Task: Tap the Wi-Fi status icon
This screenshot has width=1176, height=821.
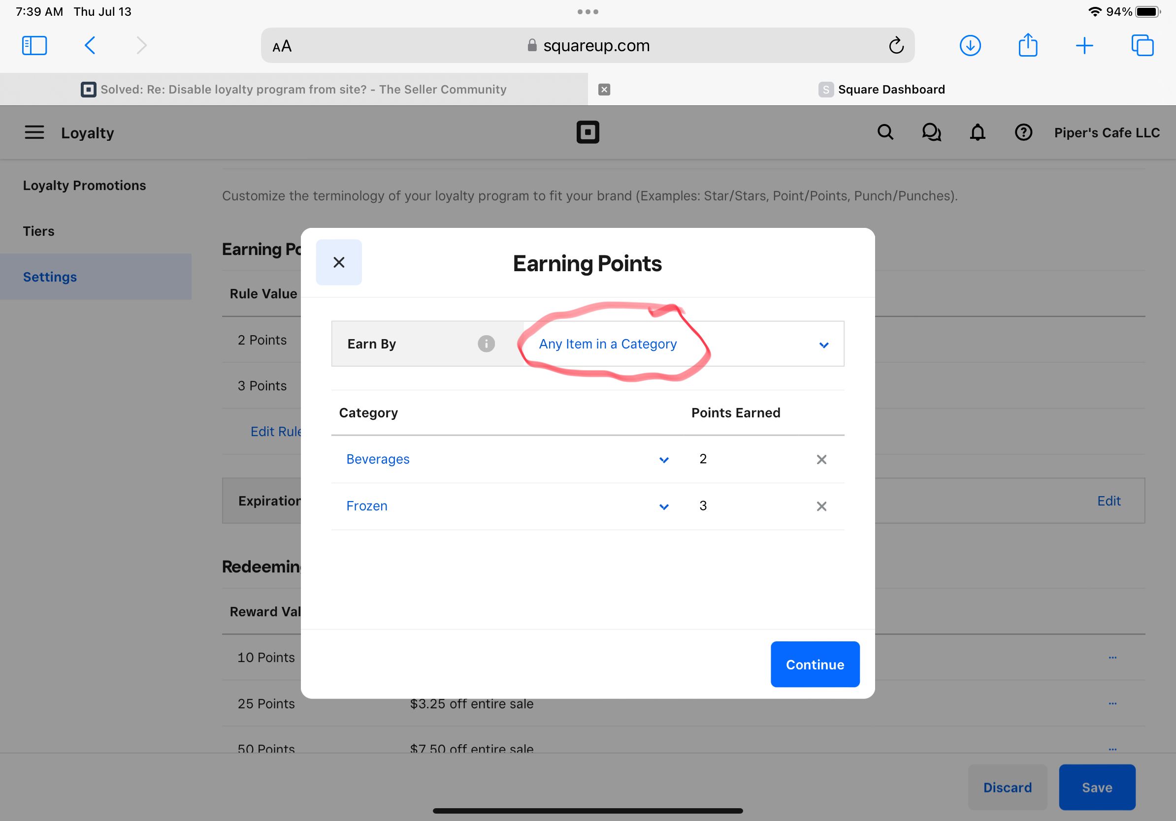Action: [1095, 12]
